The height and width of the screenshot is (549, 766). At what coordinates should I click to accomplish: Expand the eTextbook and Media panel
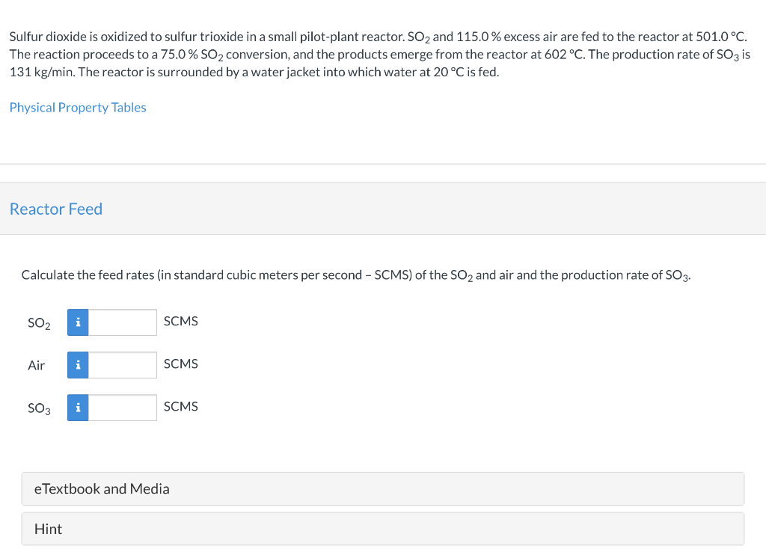tap(102, 488)
